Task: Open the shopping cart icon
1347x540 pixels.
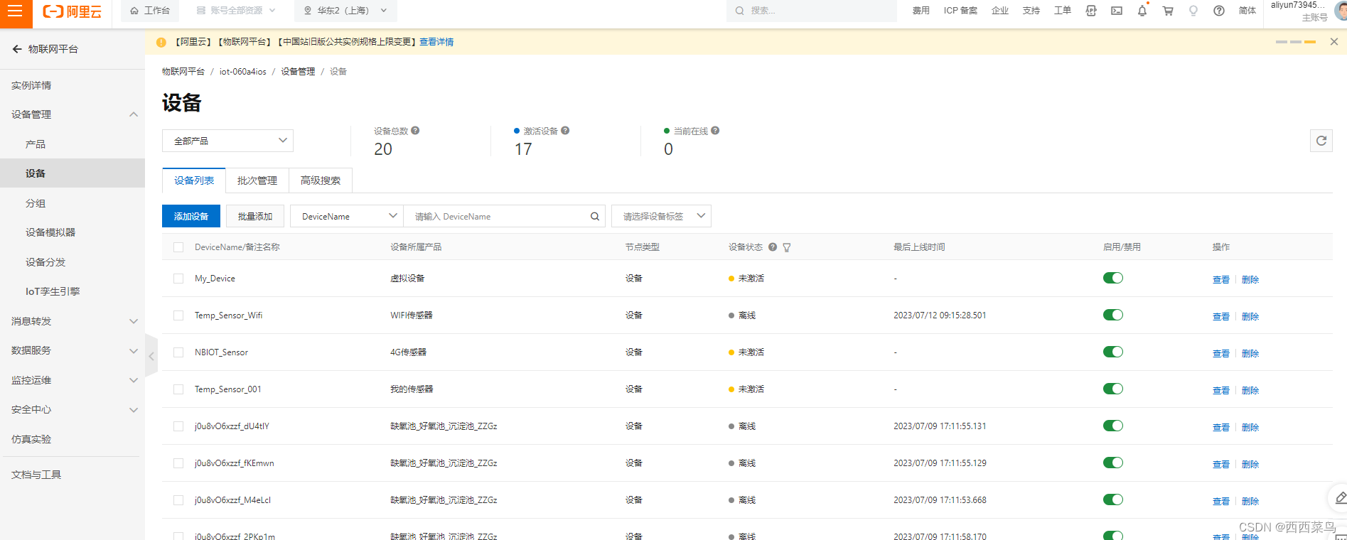Action: click(1168, 11)
